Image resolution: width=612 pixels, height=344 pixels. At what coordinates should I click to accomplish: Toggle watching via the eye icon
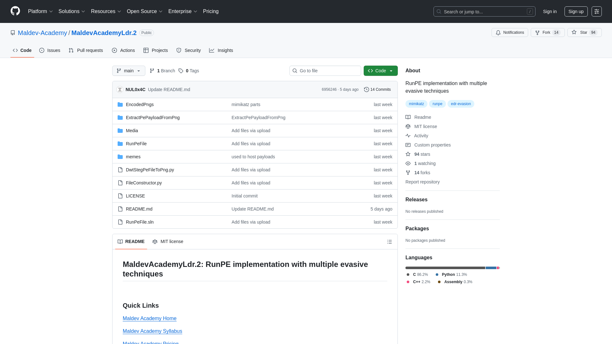click(x=408, y=163)
